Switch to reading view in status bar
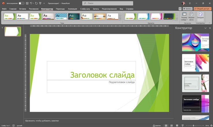Screen dimensions: 213x127 pyautogui.click(x=177, y=126)
